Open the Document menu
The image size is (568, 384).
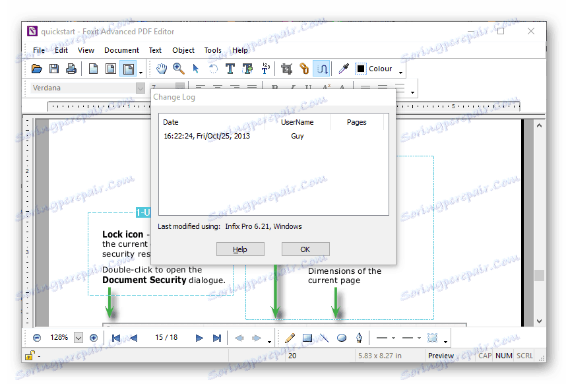[x=121, y=50]
